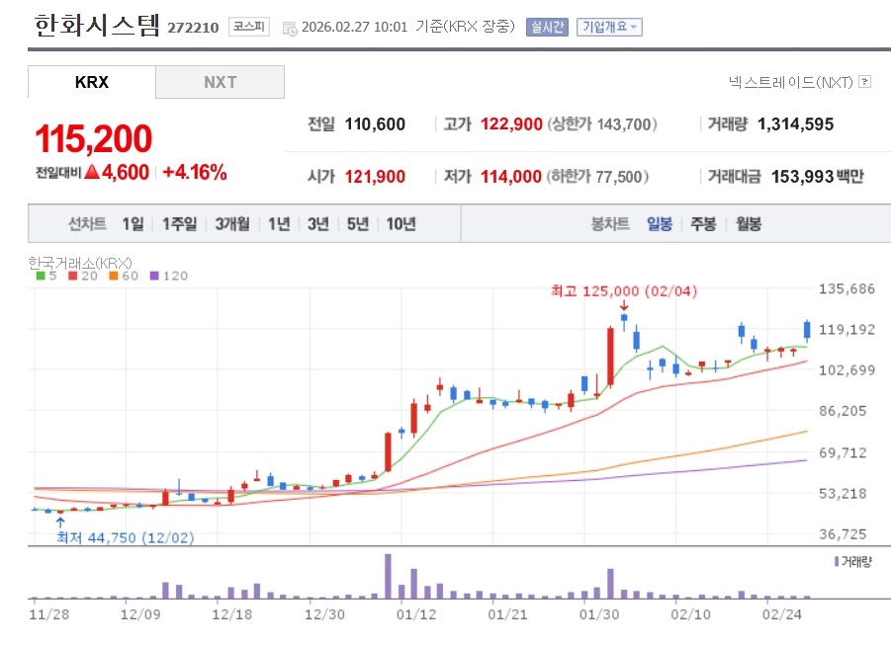Click the red up-triangle price change icon
Image resolution: width=891 pixels, height=645 pixels.
tap(92, 172)
